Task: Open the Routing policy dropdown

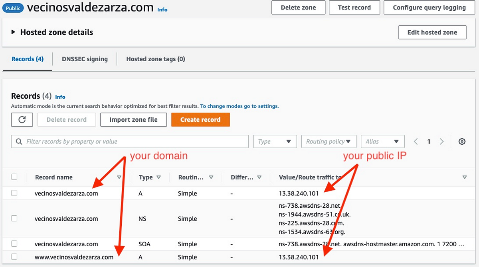Action: (329, 141)
